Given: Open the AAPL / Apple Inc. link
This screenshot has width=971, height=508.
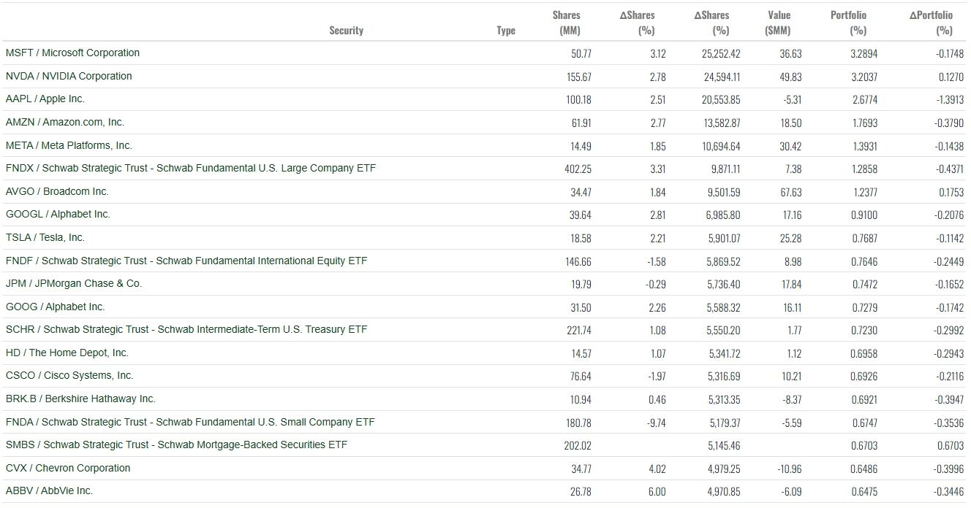Looking at the screenshot, I should coord(45,99).
